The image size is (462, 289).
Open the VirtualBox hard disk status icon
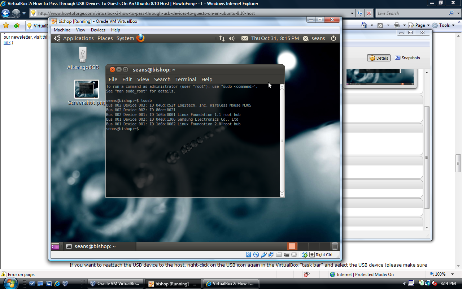click(249, 255)
